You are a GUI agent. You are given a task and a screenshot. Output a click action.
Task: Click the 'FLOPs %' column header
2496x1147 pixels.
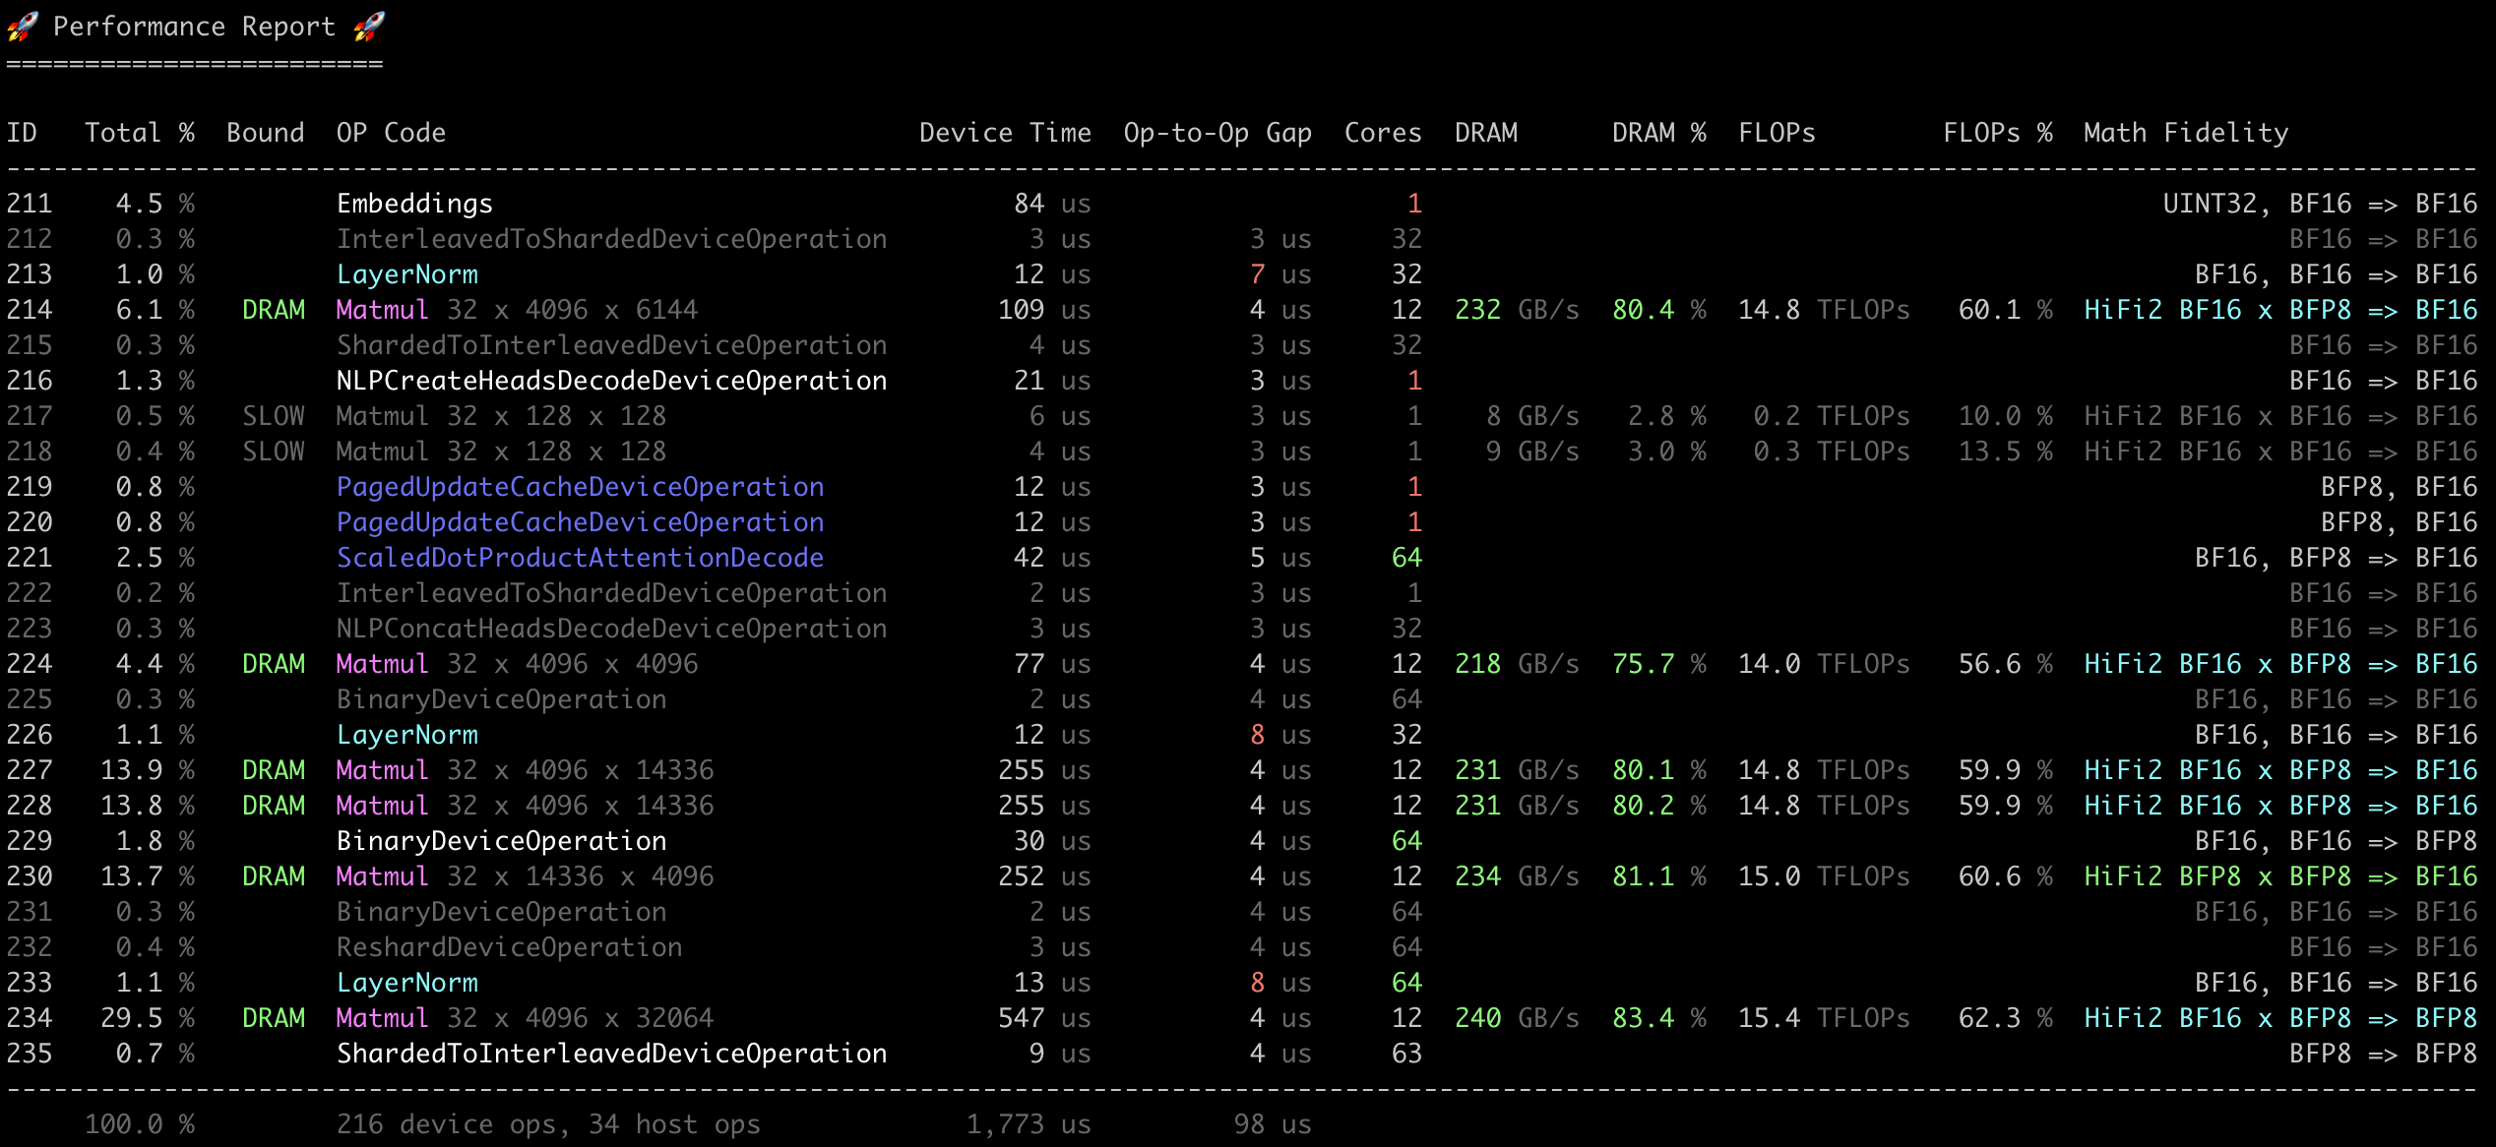(1998, 133)
